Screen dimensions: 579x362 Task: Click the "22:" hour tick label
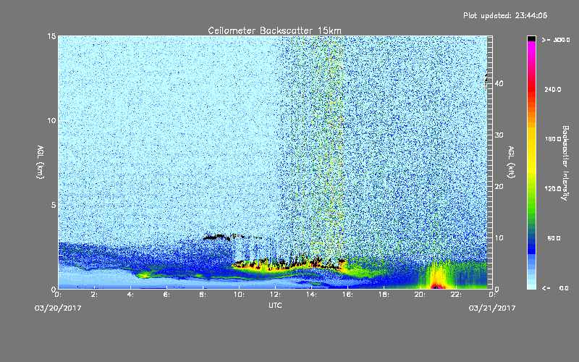coord(456,295)
